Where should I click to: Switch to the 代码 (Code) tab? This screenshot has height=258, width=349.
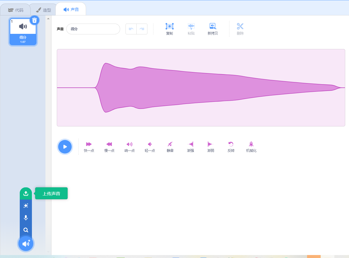tap(15, 10)
